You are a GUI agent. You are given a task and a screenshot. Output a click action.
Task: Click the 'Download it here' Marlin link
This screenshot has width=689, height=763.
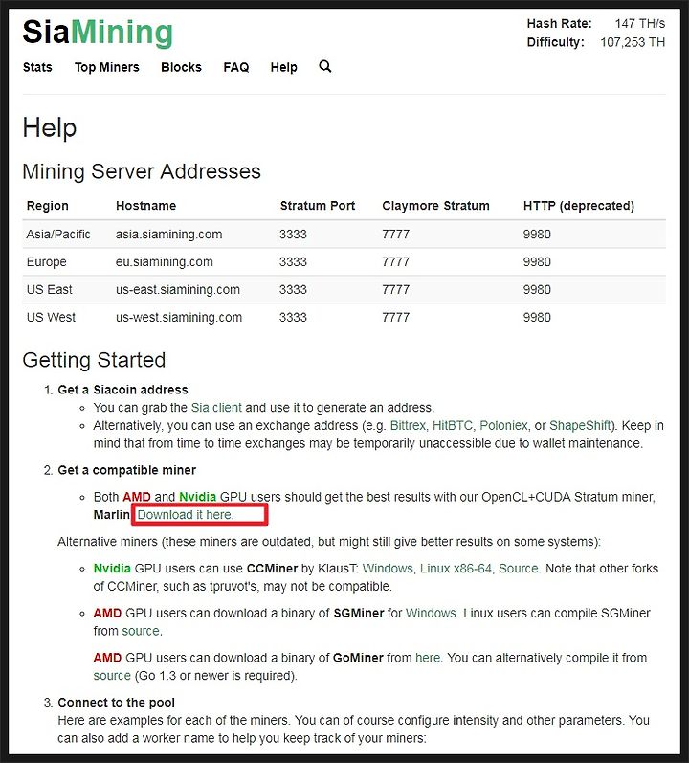tap(186, 515)
